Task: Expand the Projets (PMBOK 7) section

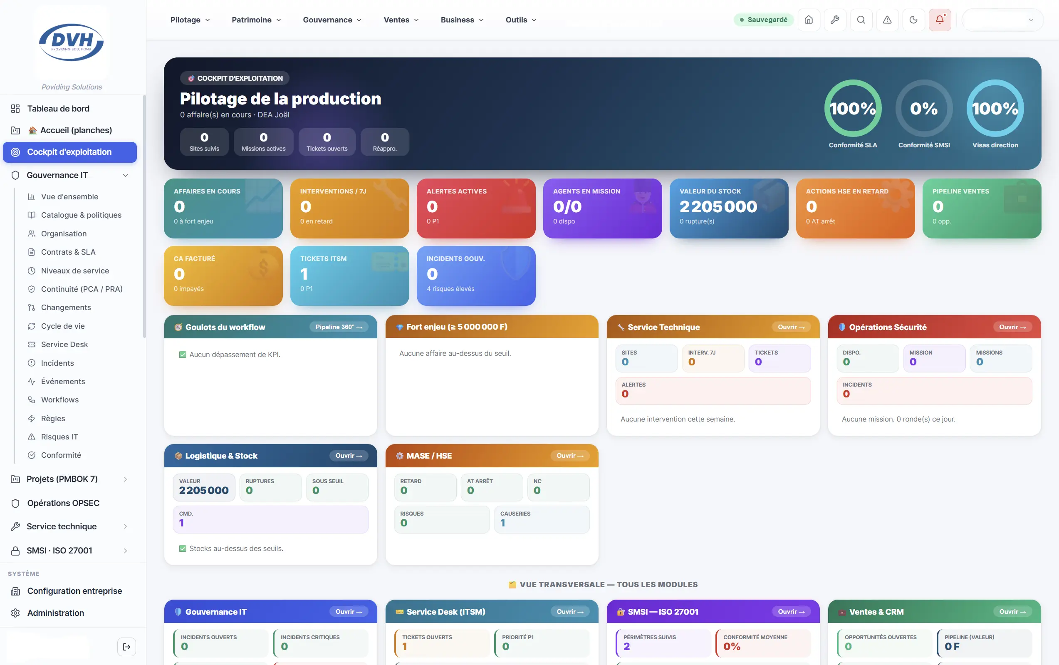Action: pos(125,479)
